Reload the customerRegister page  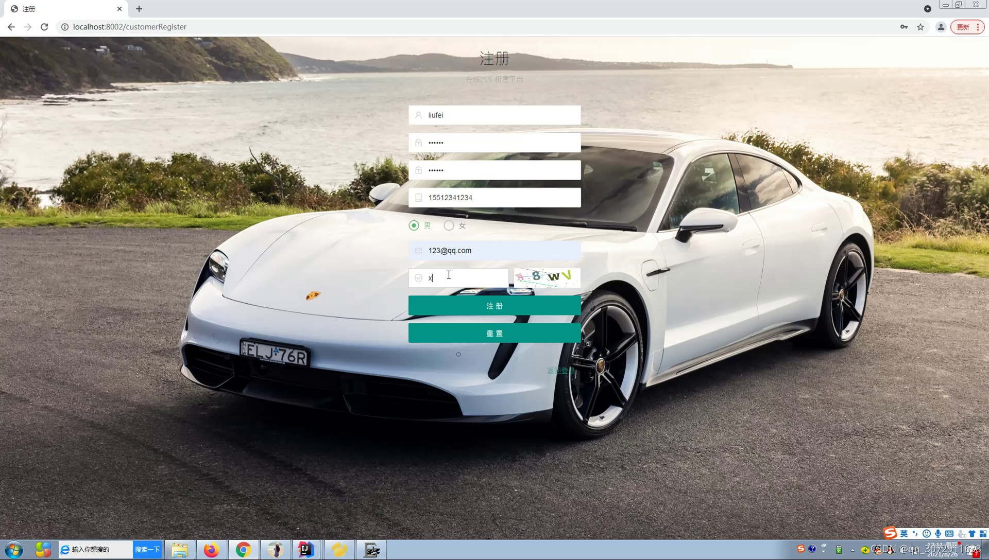click(44, 27)
